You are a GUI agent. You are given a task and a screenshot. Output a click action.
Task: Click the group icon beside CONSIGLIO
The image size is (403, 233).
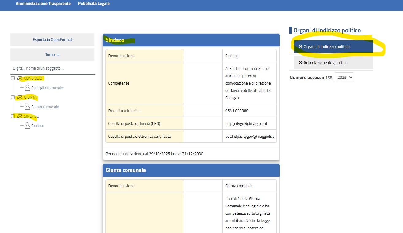(x=20, y=78)
